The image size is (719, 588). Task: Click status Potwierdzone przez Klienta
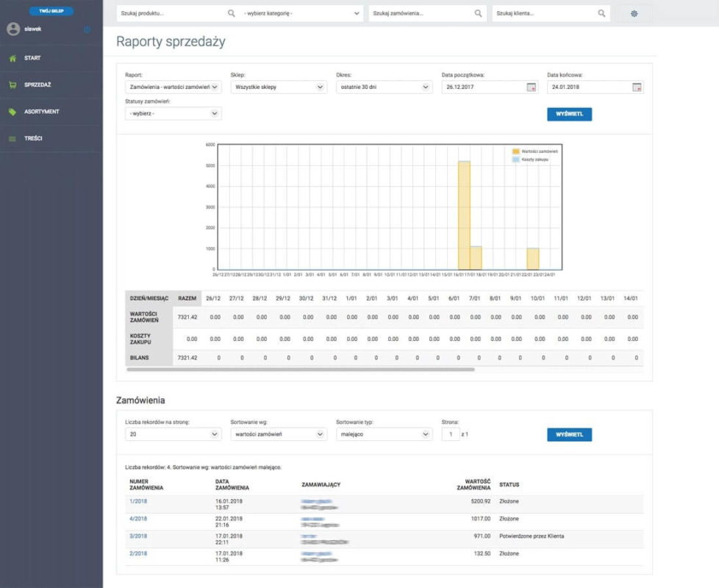(x=532, y=536)
